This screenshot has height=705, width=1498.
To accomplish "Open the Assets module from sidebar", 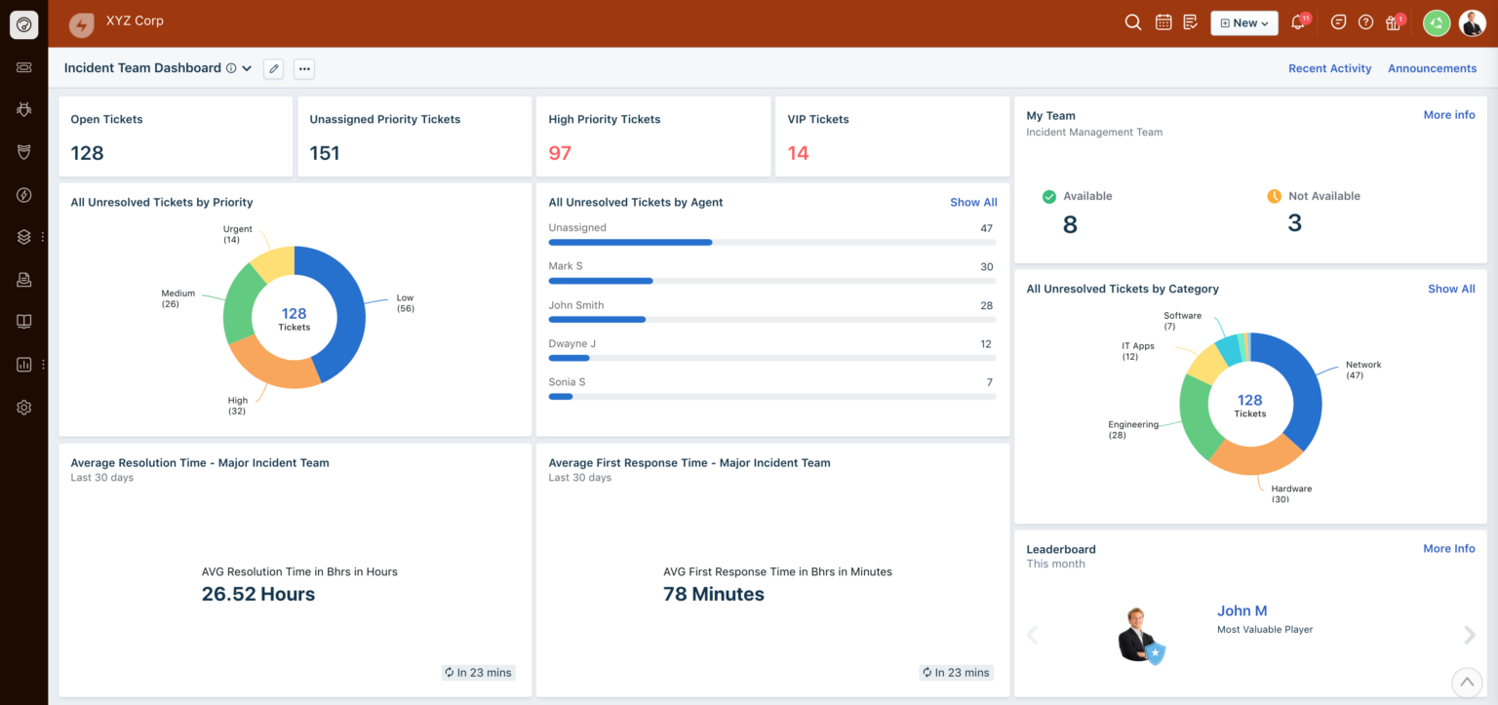I will click(x=23, y=236).
